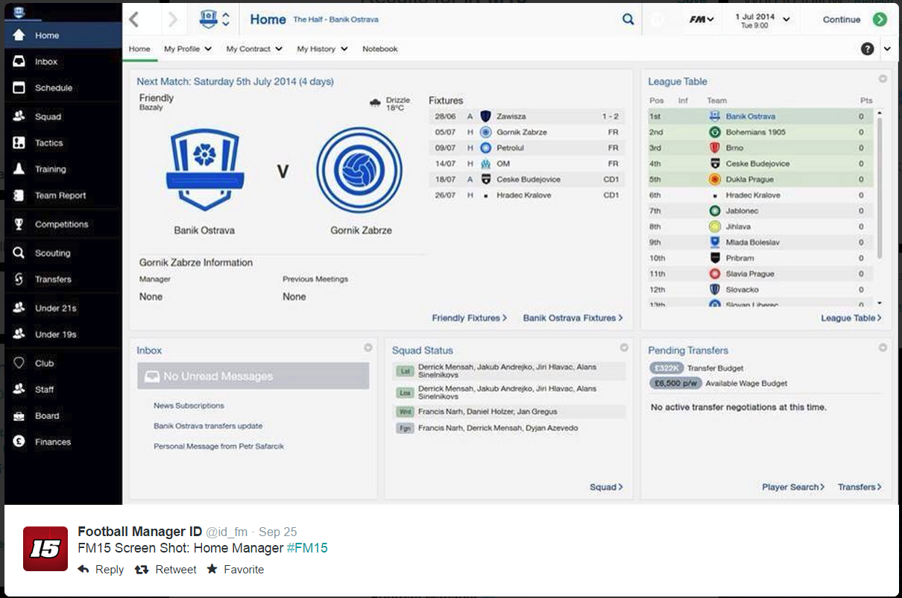Open the League Table link
The image size is (902, 598).
tap(851, 318)
